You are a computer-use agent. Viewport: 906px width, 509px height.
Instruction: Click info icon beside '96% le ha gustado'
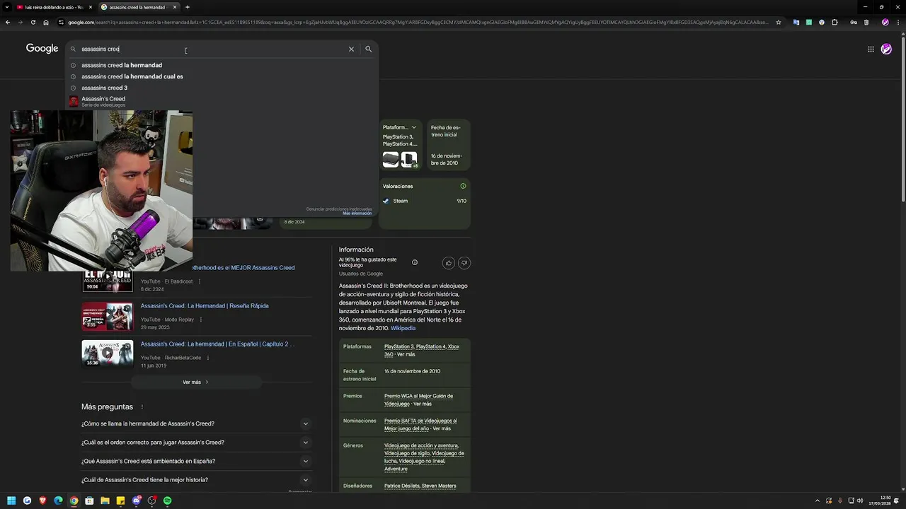pyautogui.click(x=415, y=262)
